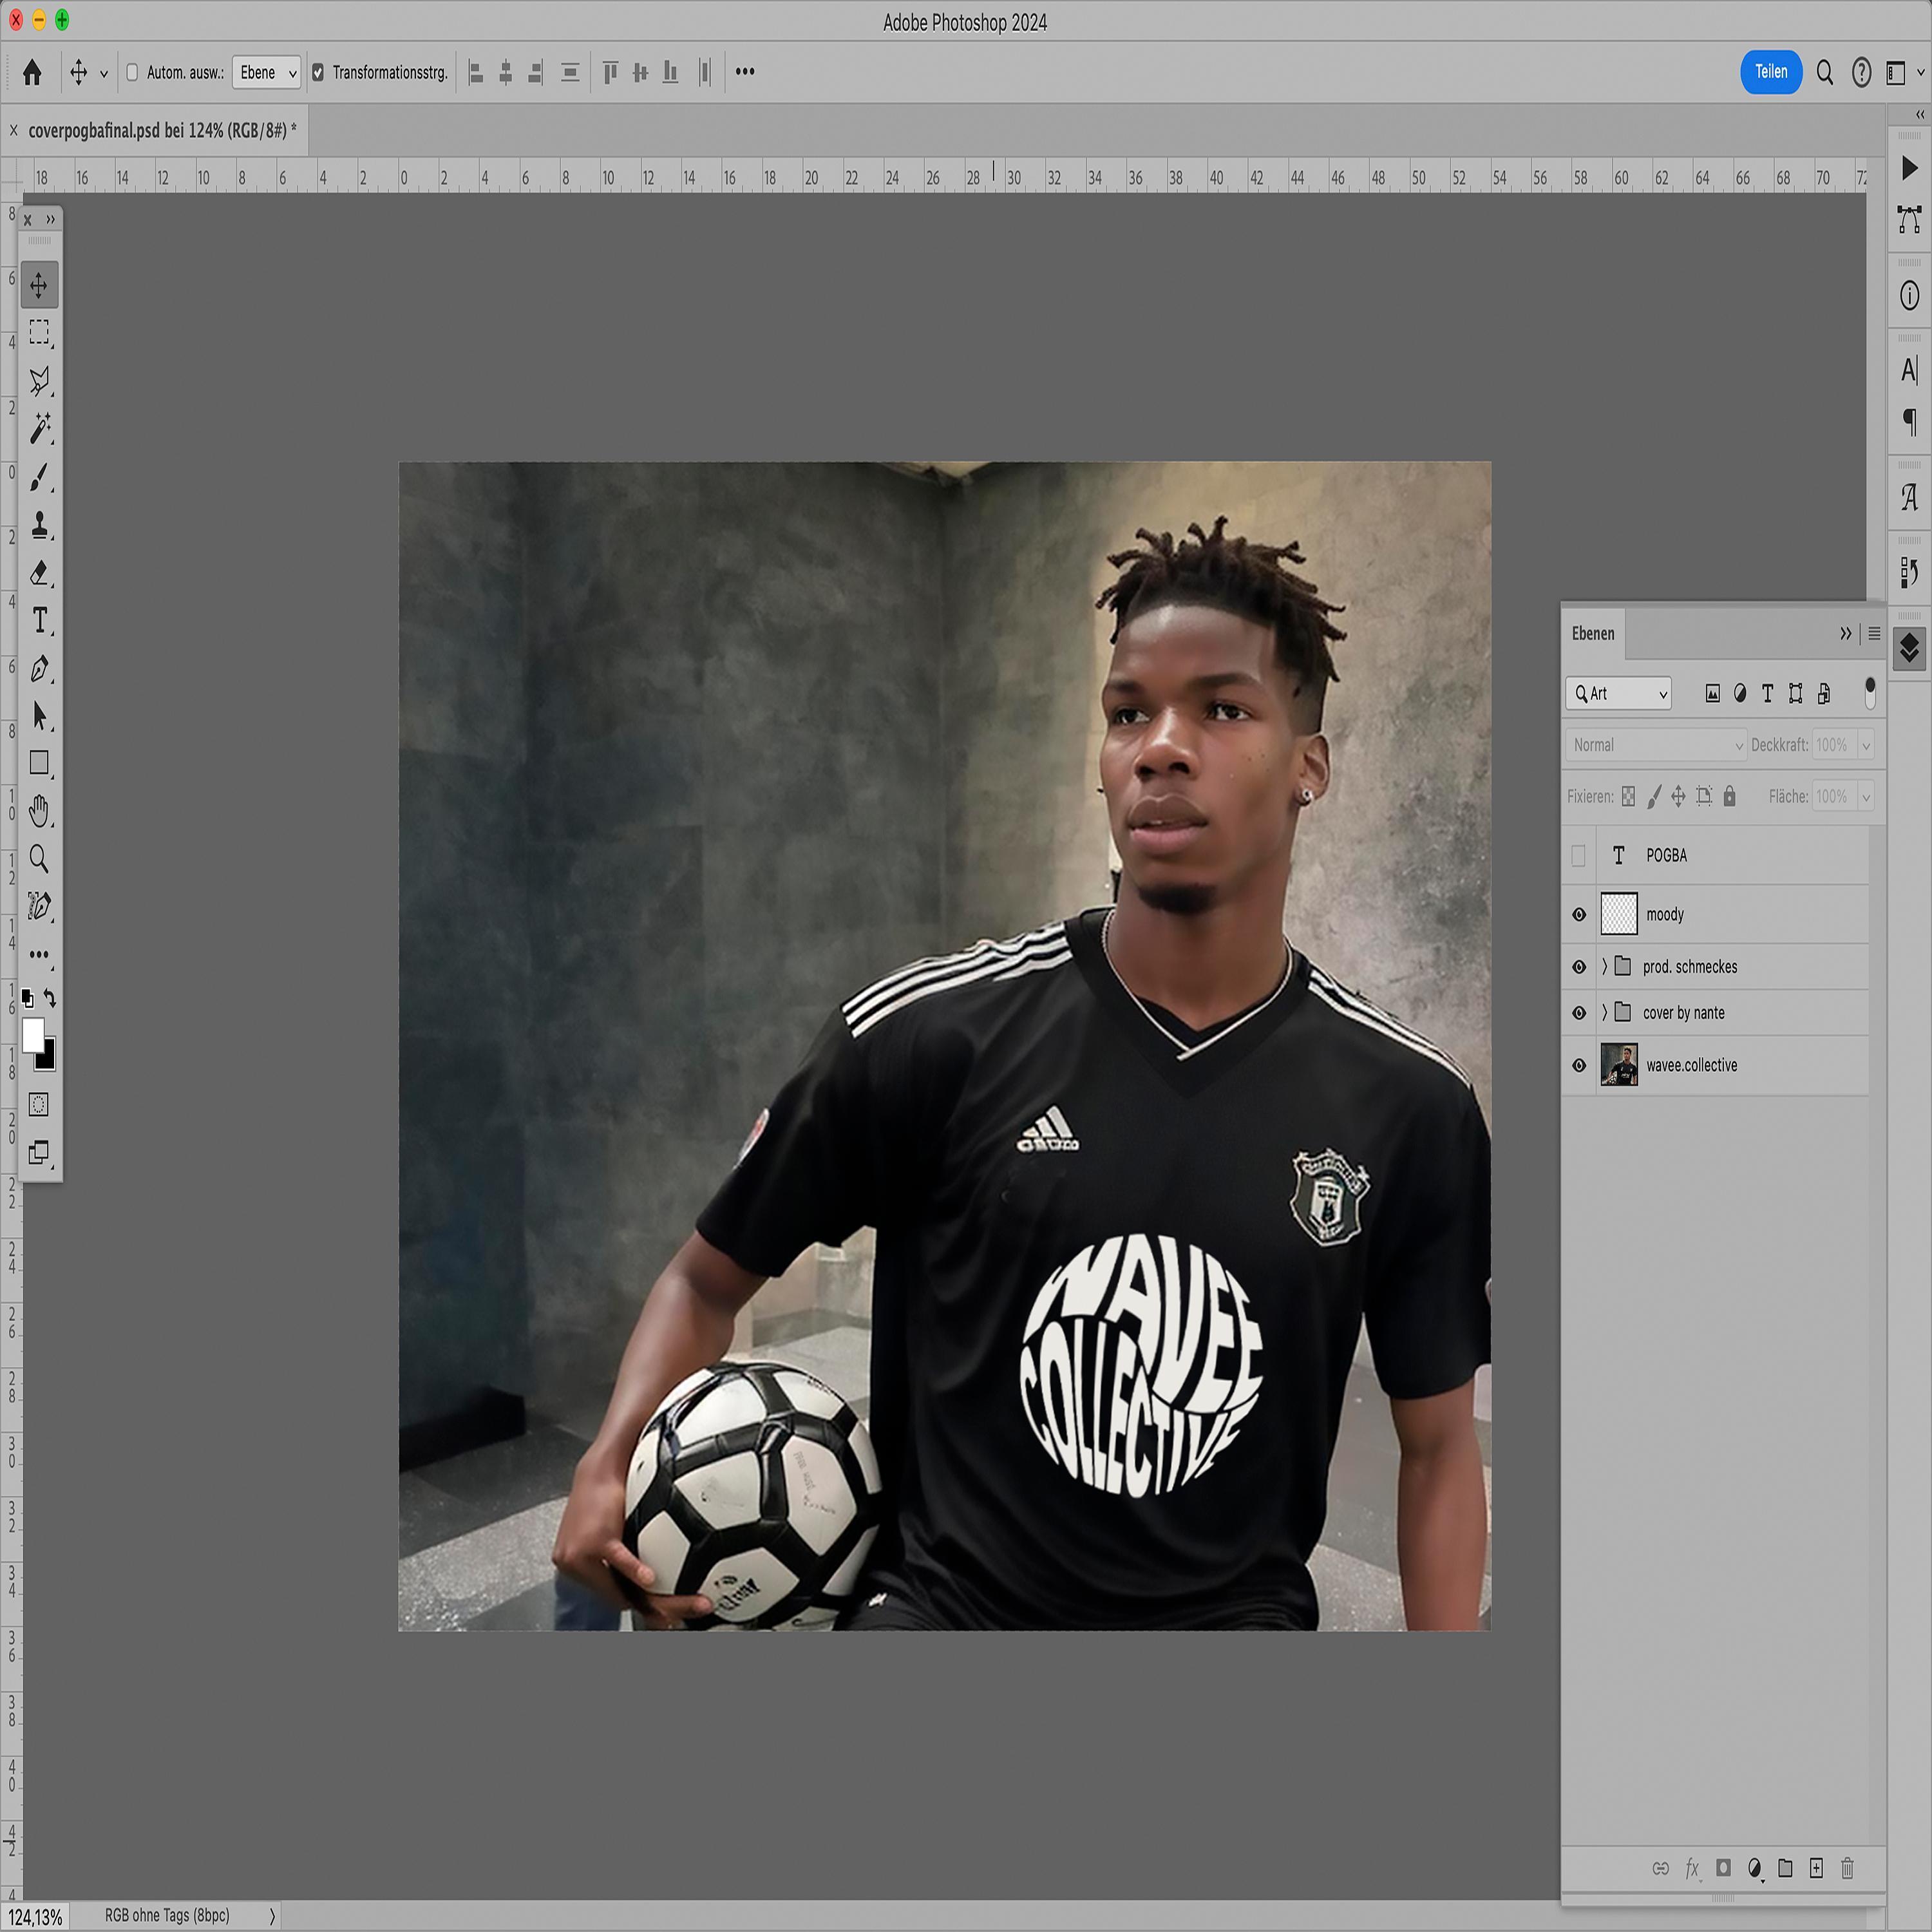
Task: Open the layer effects fx menu
Action: (1692, 1868)
